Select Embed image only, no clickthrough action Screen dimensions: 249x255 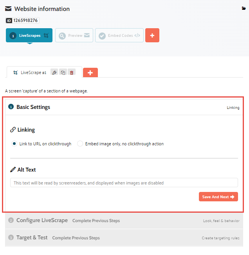click(80, 144)
